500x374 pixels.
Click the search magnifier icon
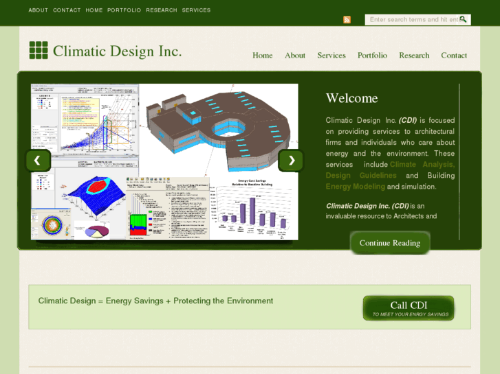[x=463, y=19]
